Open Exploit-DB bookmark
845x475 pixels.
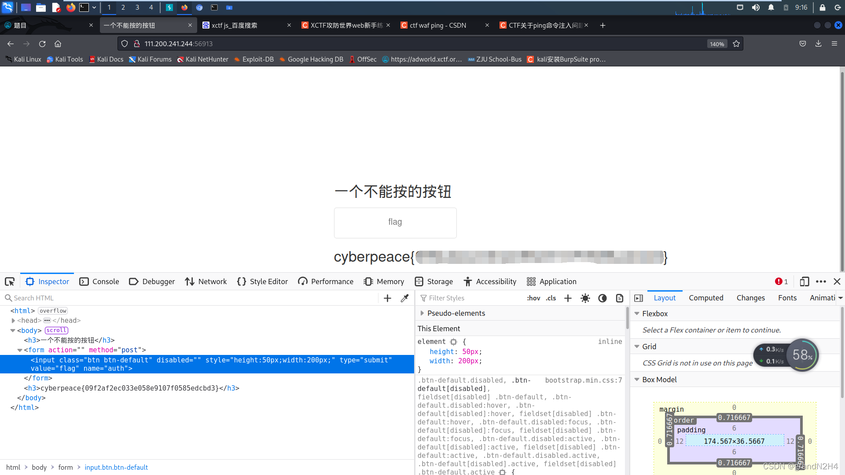click(x=254, y=59)
